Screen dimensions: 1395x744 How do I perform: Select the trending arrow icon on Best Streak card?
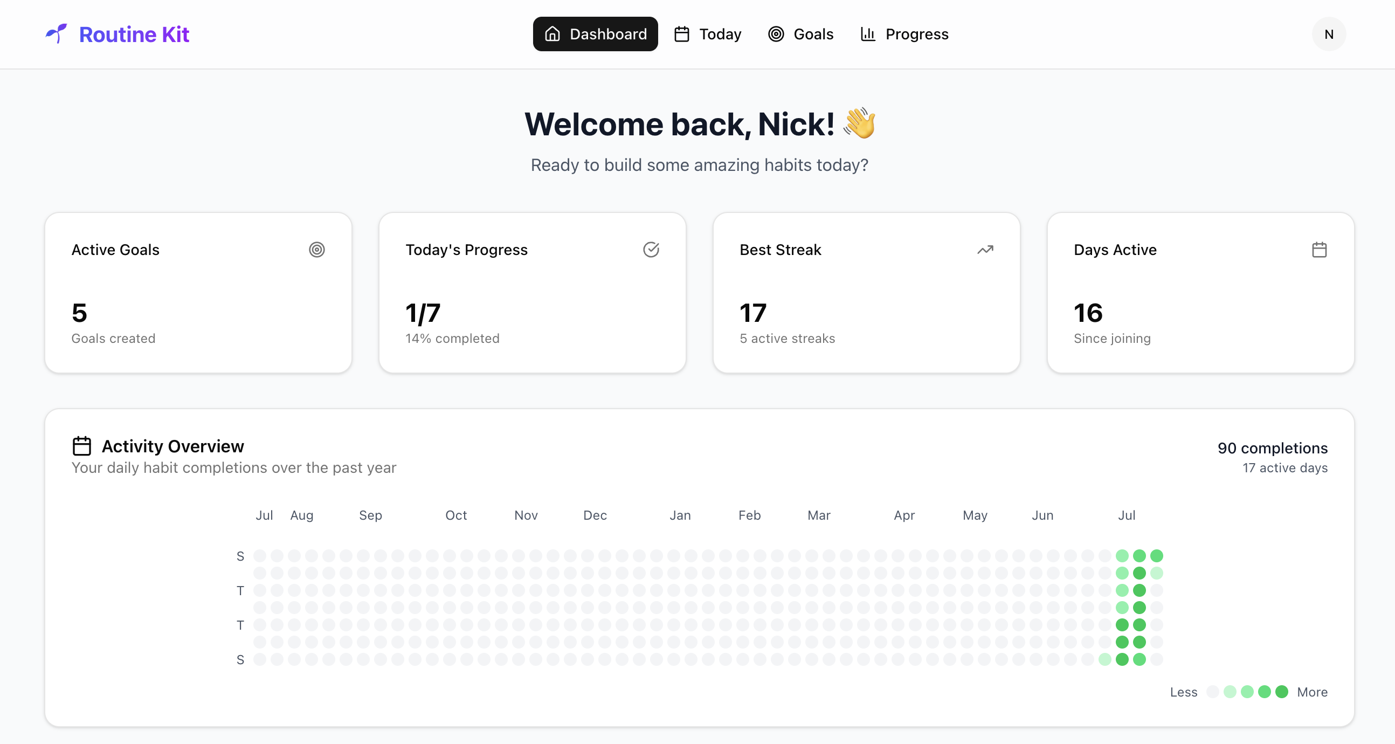pos(985,250)
